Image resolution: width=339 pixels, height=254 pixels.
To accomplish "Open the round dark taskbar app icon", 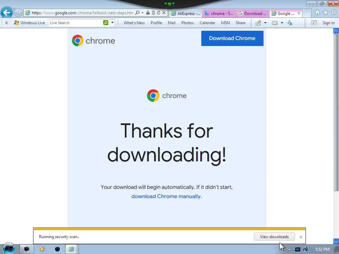I will [x=57, y=249].
